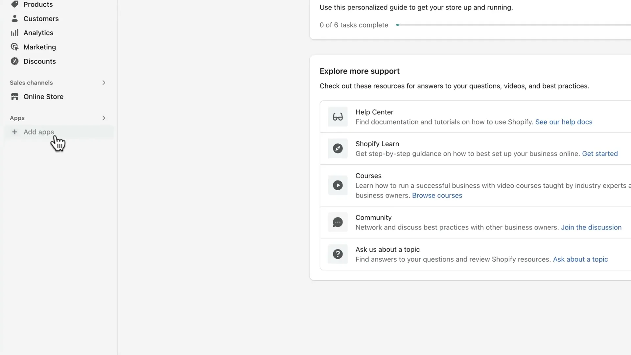This screenshot has height=355, width=631.
Task: Click the Products tag icon
Action: pos(14,4)
